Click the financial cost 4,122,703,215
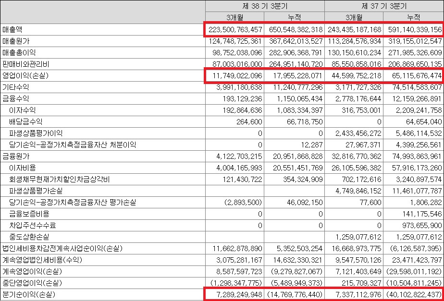444x301 pixels. click(239, 157)
